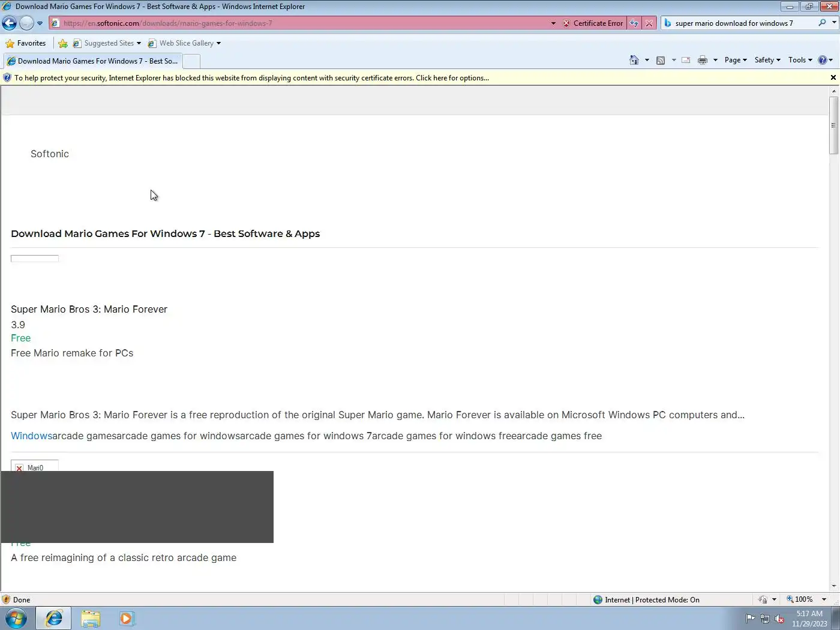
Task: Click 'Free Mario remake for PCs' text
Action: point(72,353)
